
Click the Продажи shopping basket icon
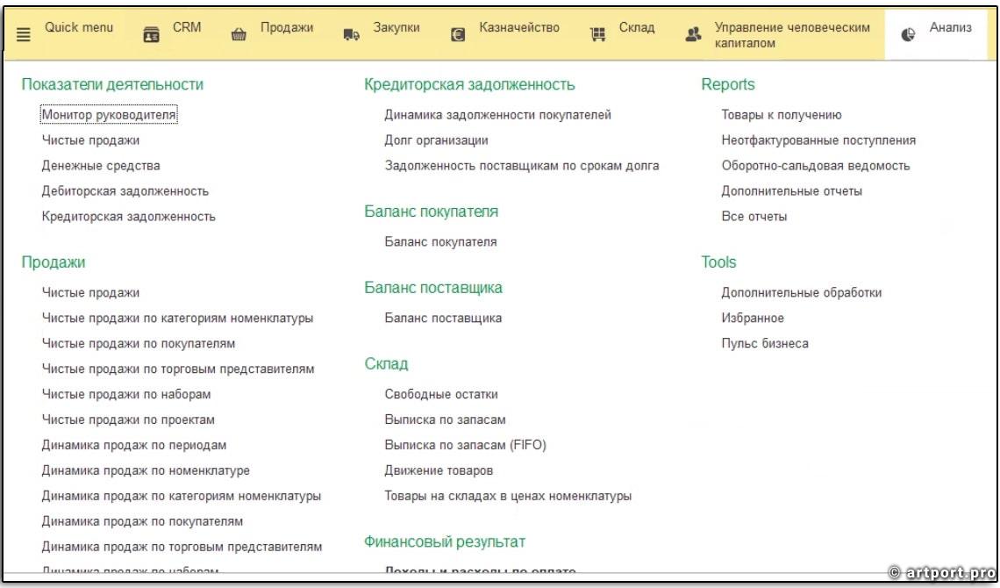[x=238, y=34]
